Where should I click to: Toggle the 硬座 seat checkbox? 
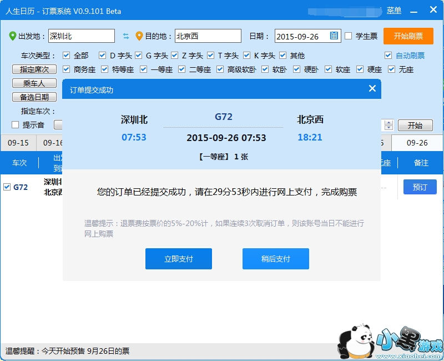360,69
